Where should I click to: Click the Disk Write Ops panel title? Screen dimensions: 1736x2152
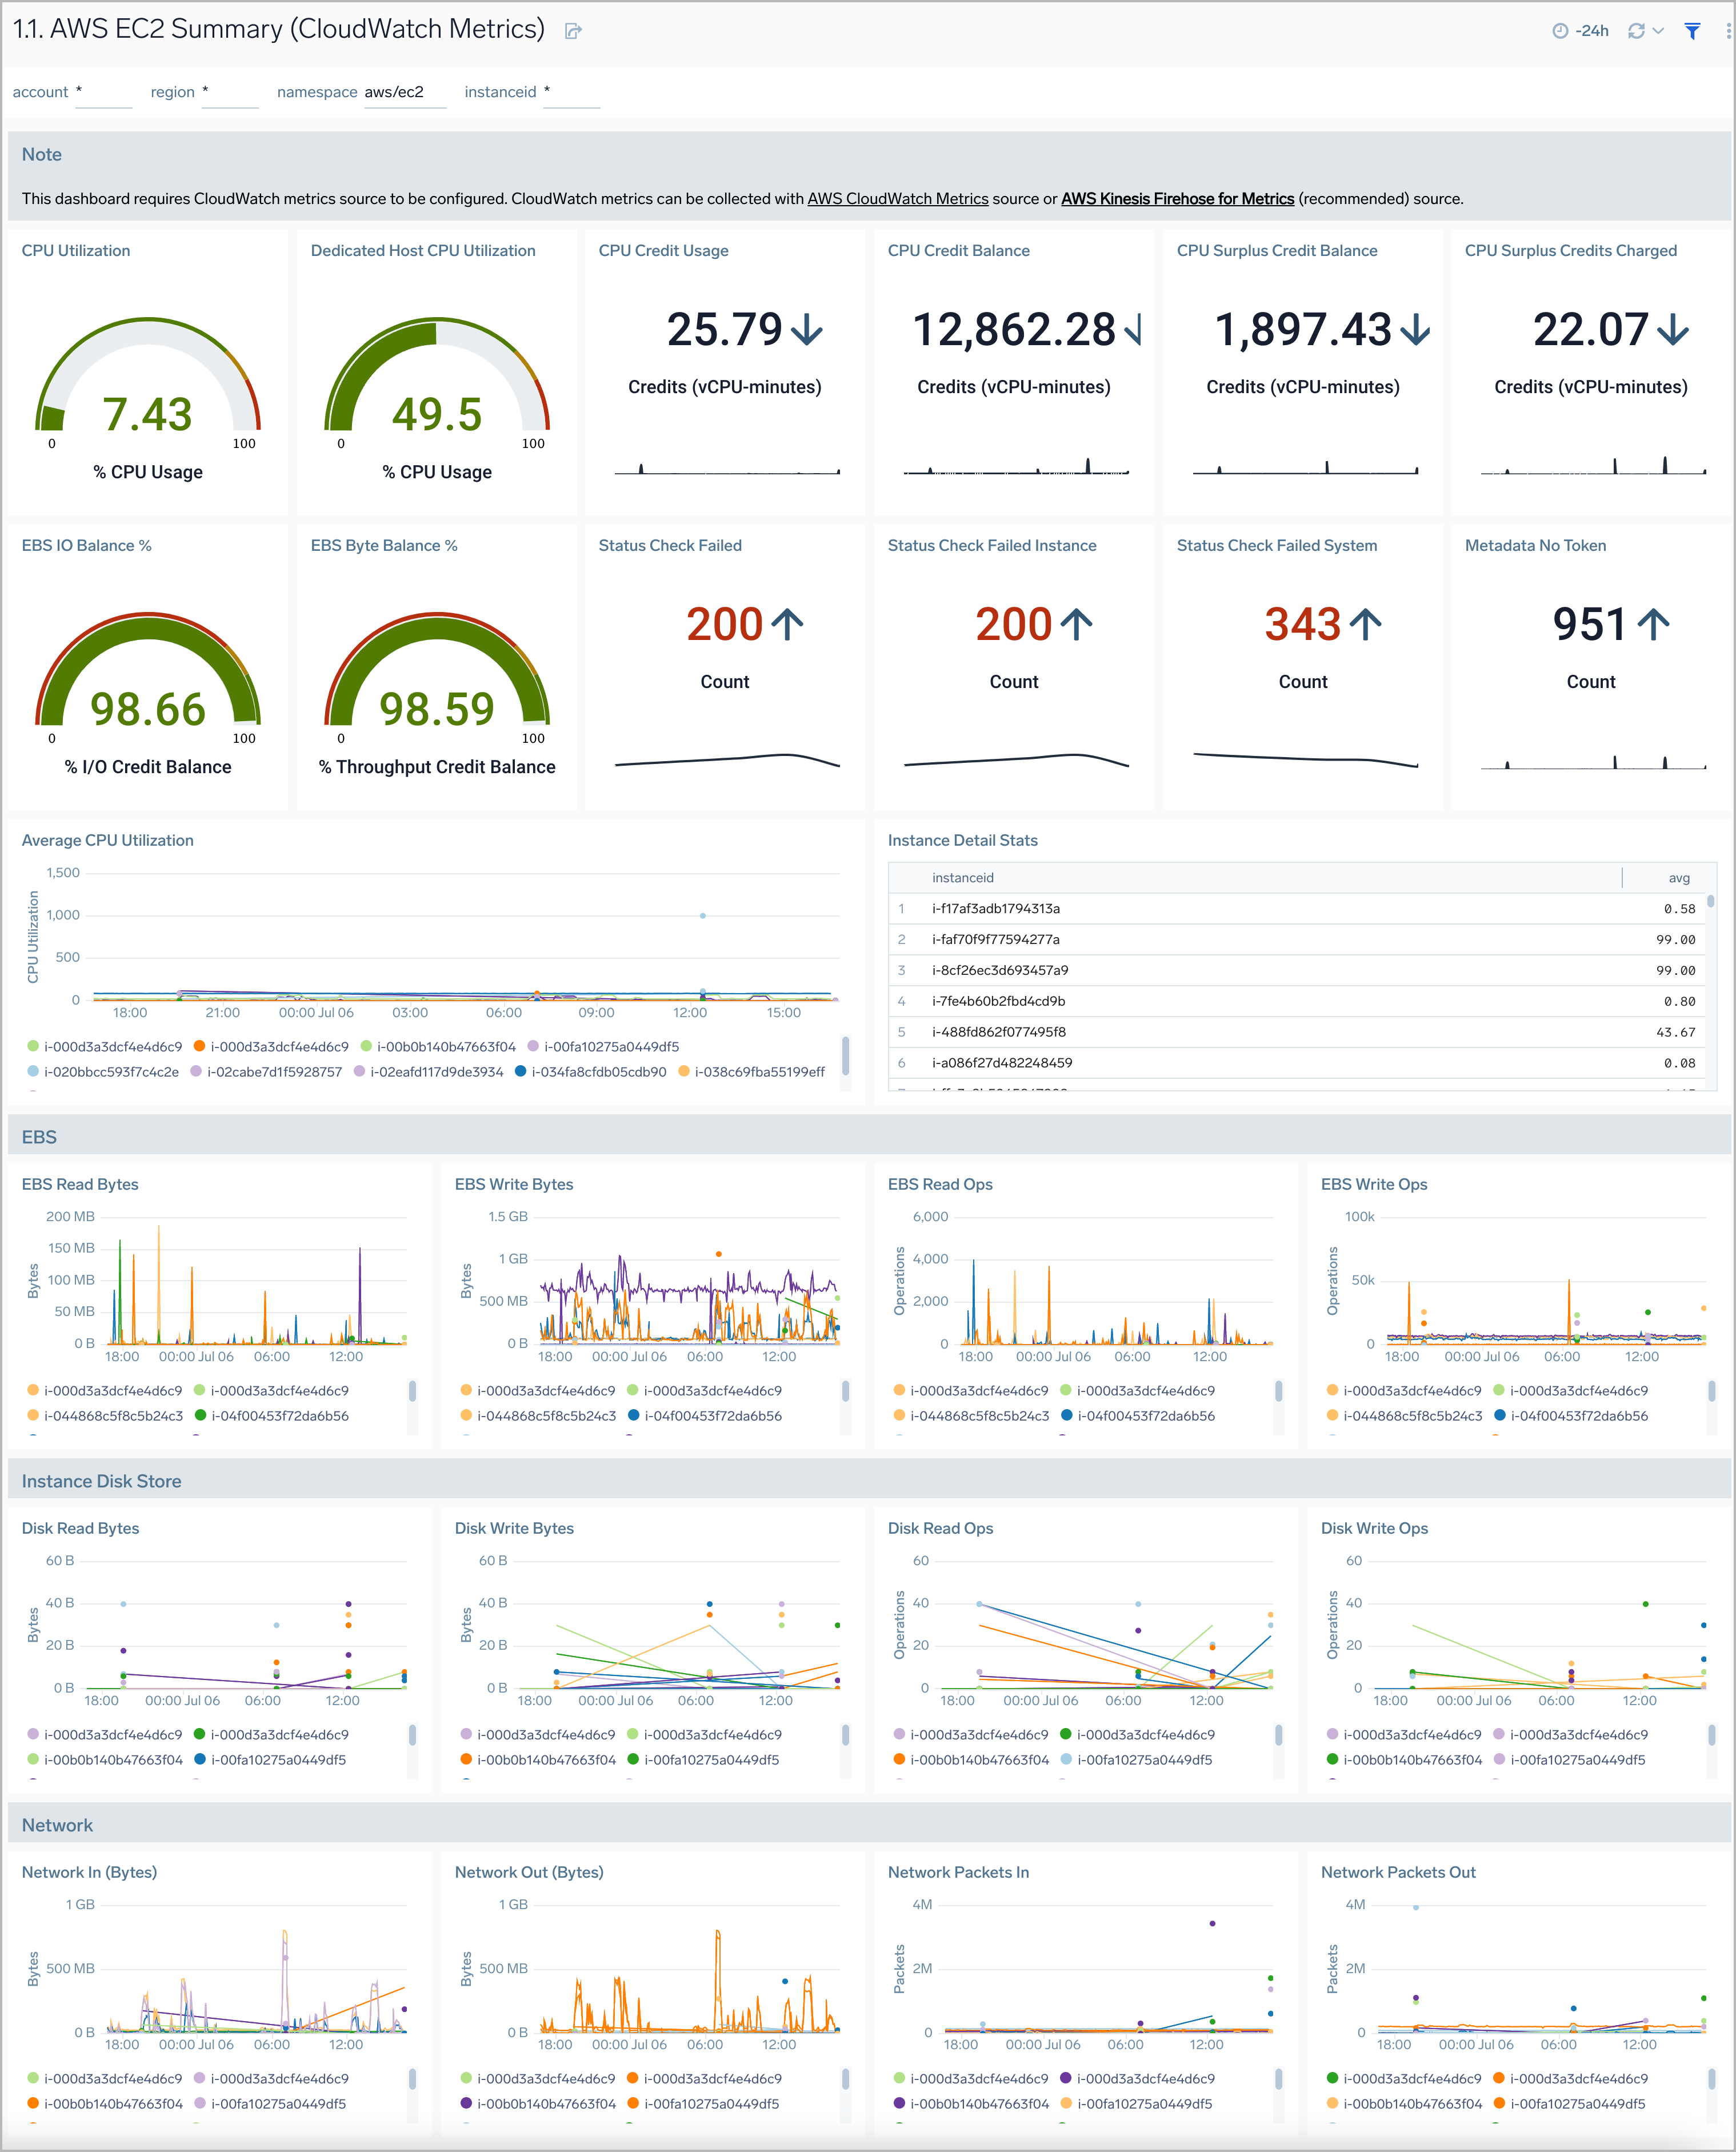tap(1374, 1528)
